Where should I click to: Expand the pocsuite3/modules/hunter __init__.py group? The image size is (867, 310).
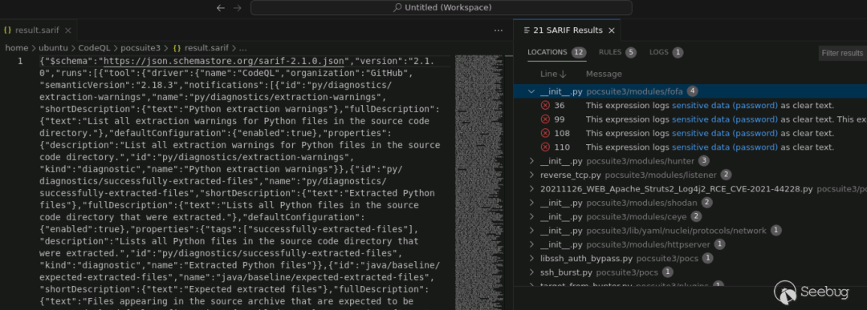(531, 161)
